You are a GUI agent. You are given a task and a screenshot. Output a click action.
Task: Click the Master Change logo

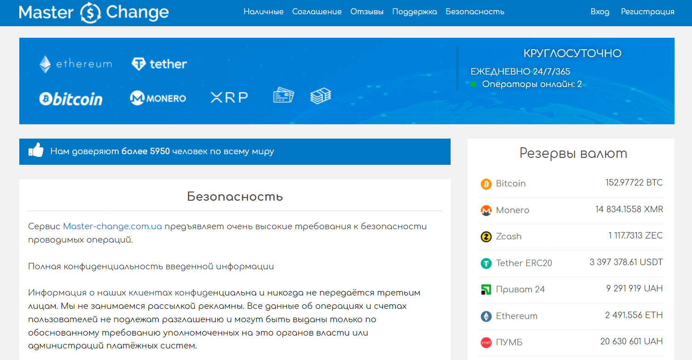(94, 12)
